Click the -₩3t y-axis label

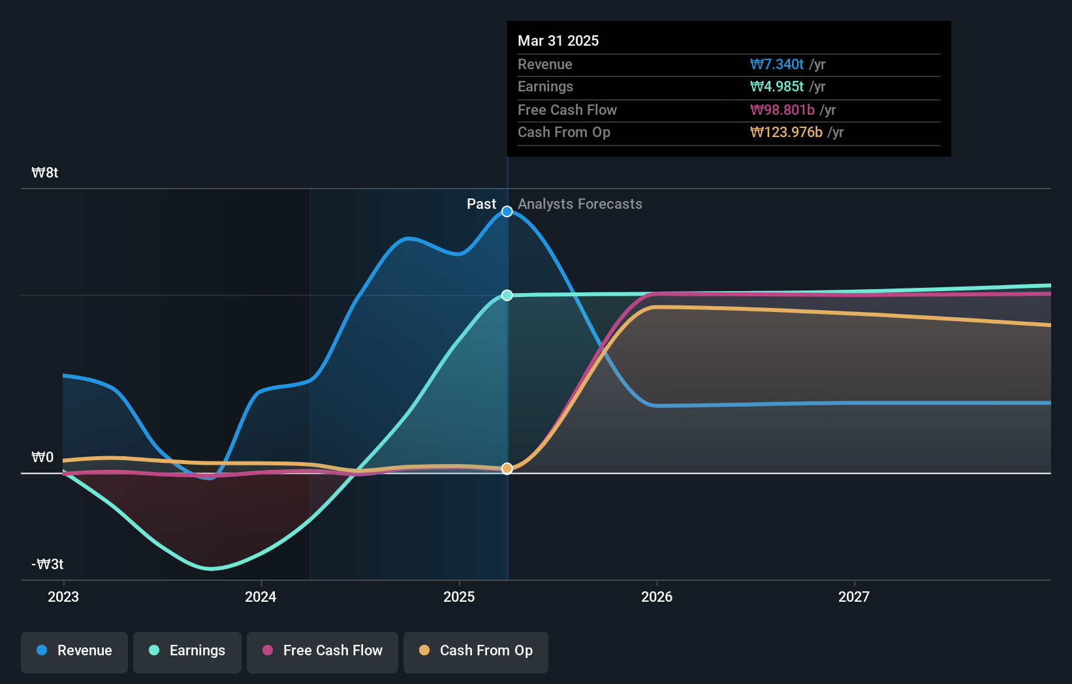point(48,565)
